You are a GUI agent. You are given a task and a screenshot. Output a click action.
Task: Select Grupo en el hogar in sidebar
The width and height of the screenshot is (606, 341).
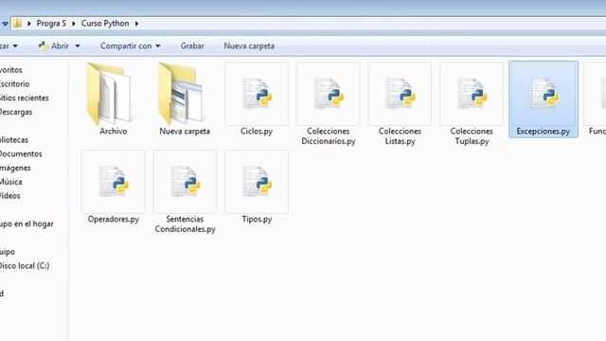coord(27,224)
